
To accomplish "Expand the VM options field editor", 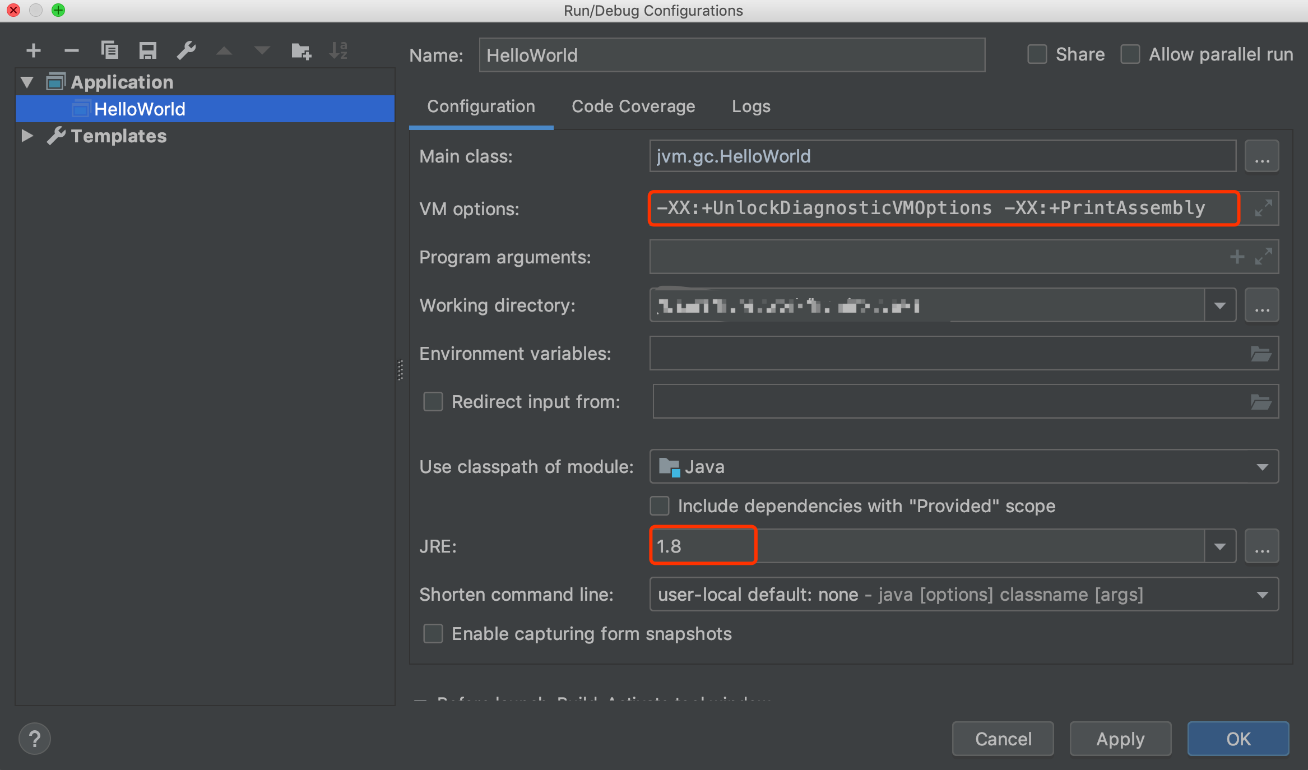I will (1263, 208).
